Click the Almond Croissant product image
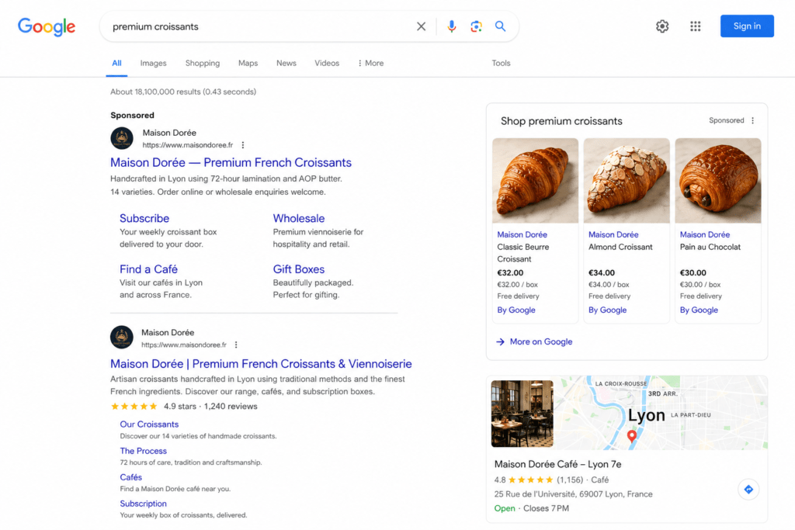 point(627,180)
